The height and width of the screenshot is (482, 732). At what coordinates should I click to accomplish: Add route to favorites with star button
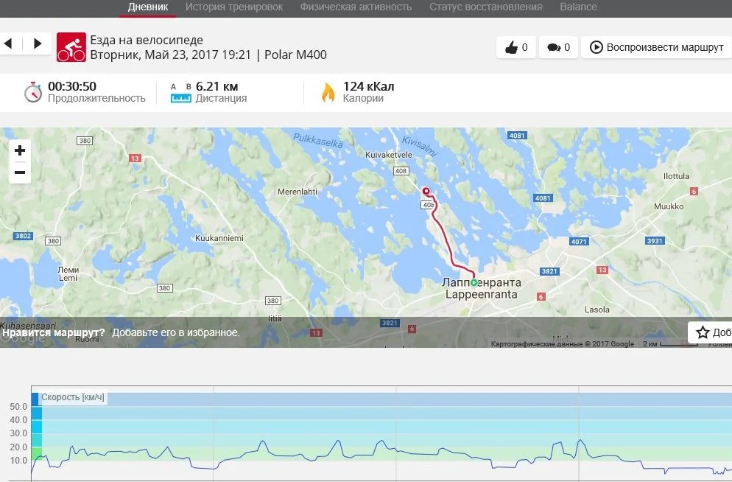(x=710, y=332)
